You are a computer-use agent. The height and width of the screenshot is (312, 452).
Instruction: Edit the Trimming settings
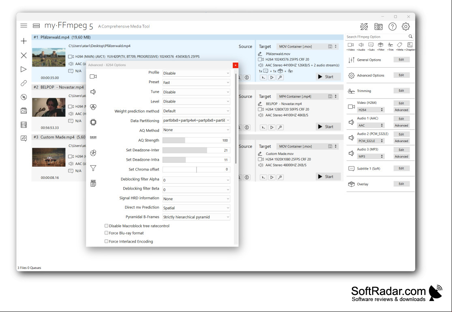pos(401,90)
